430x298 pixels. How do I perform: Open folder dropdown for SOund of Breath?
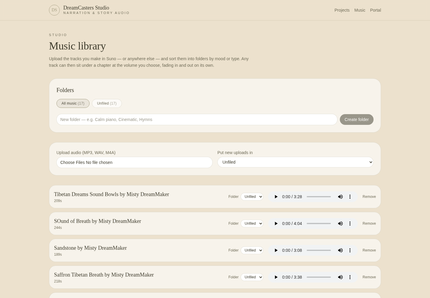pos(252,223)
